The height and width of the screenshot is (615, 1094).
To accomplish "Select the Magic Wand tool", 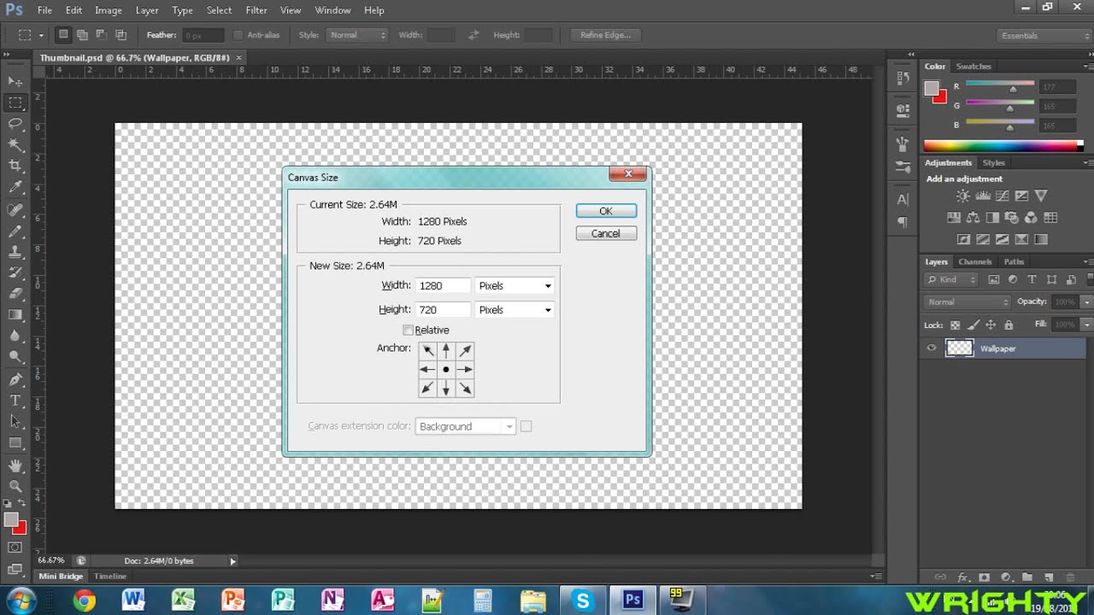I will point(15,144).
